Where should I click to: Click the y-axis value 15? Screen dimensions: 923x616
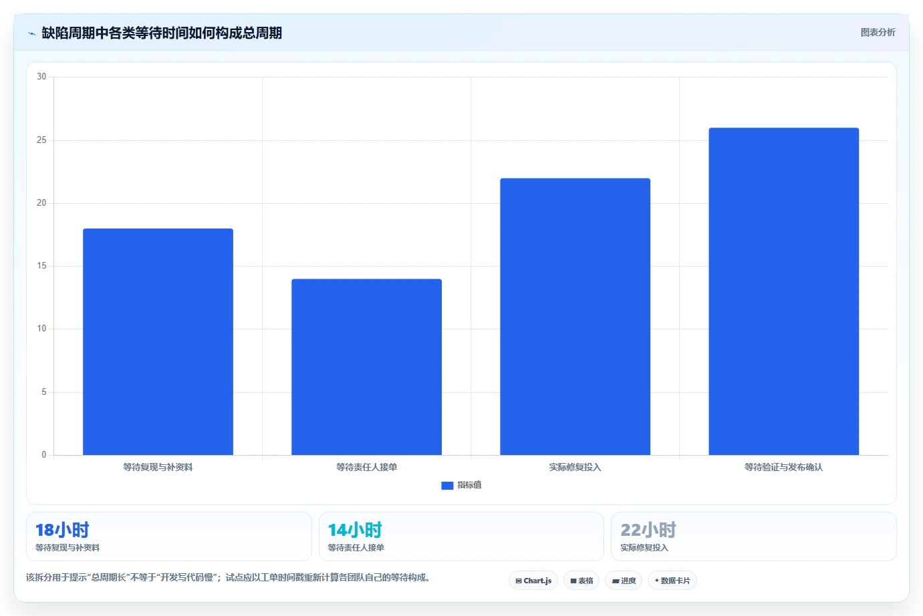click(x=41, y=266)
